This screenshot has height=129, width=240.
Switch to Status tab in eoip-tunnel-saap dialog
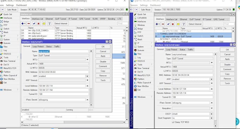182,50
